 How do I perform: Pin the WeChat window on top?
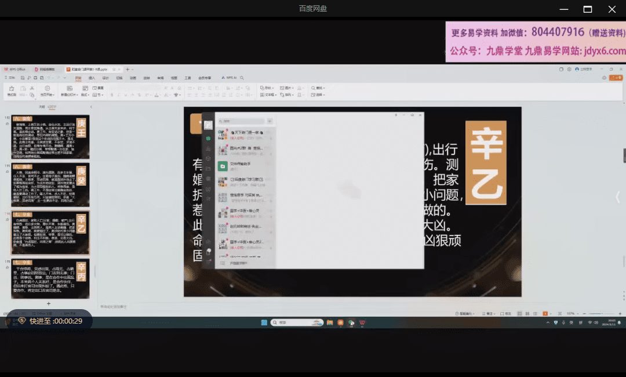tap(396, 115)
